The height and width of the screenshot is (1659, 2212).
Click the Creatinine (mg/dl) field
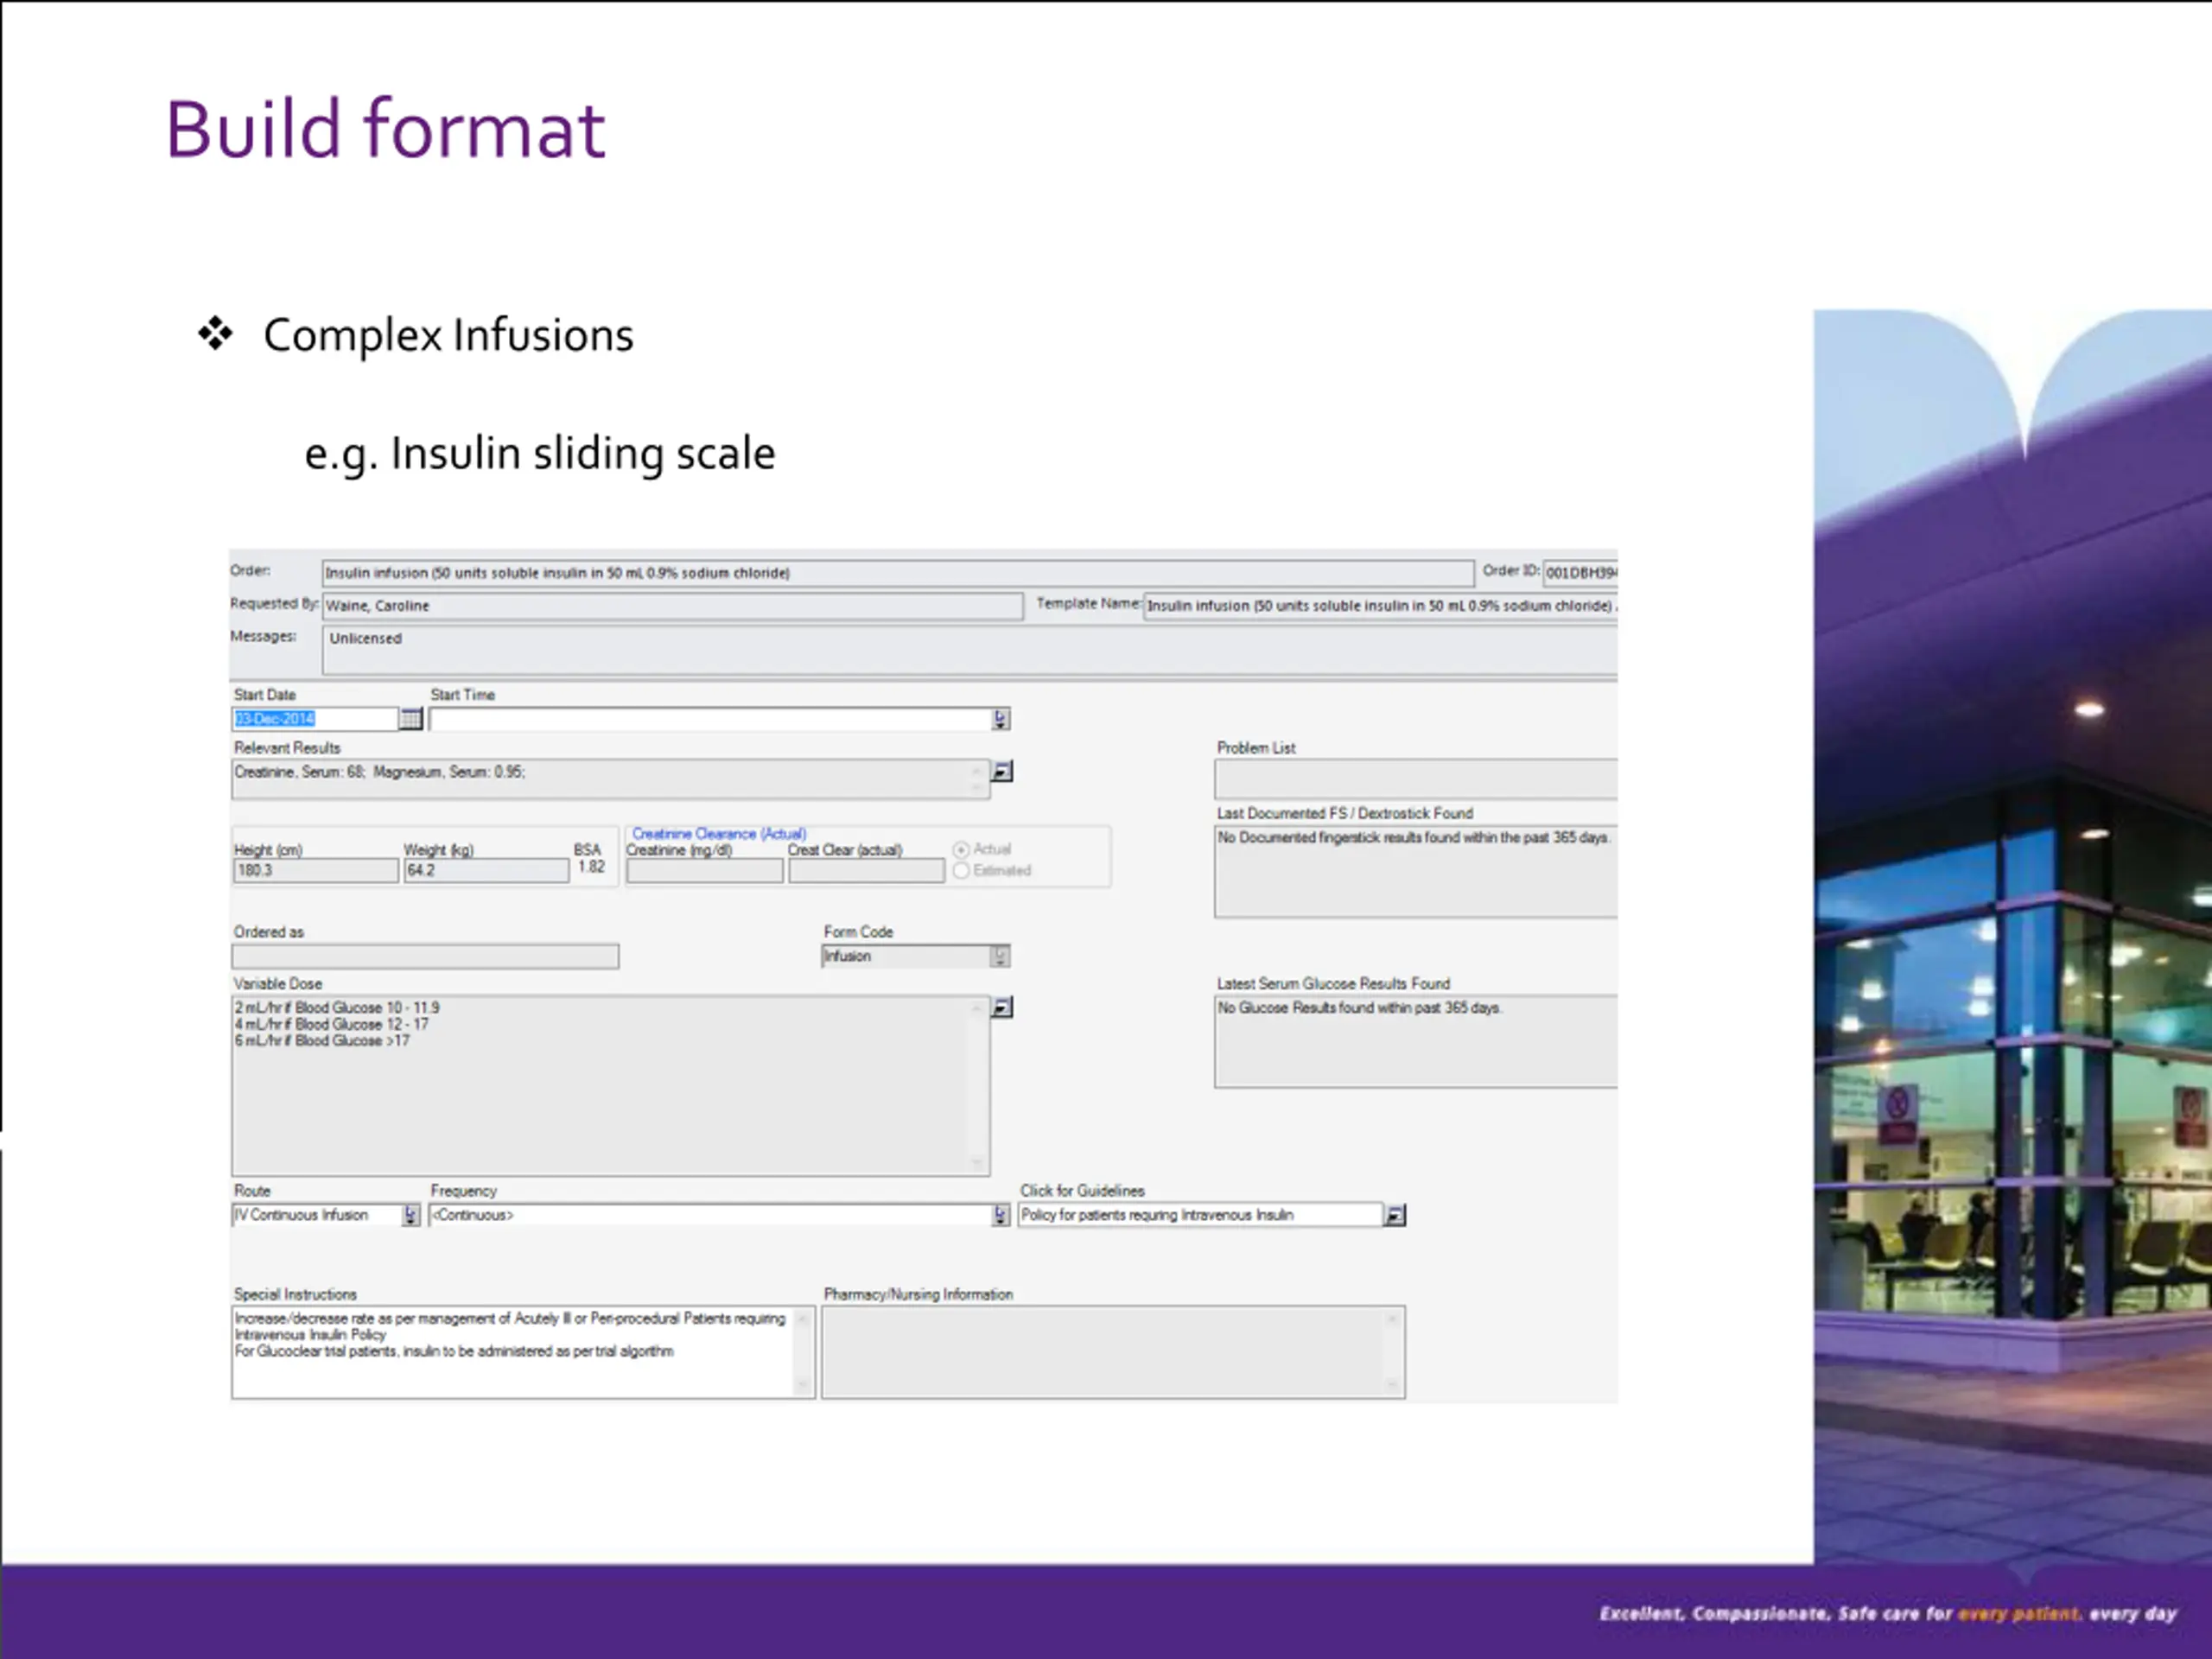[705, 871]
